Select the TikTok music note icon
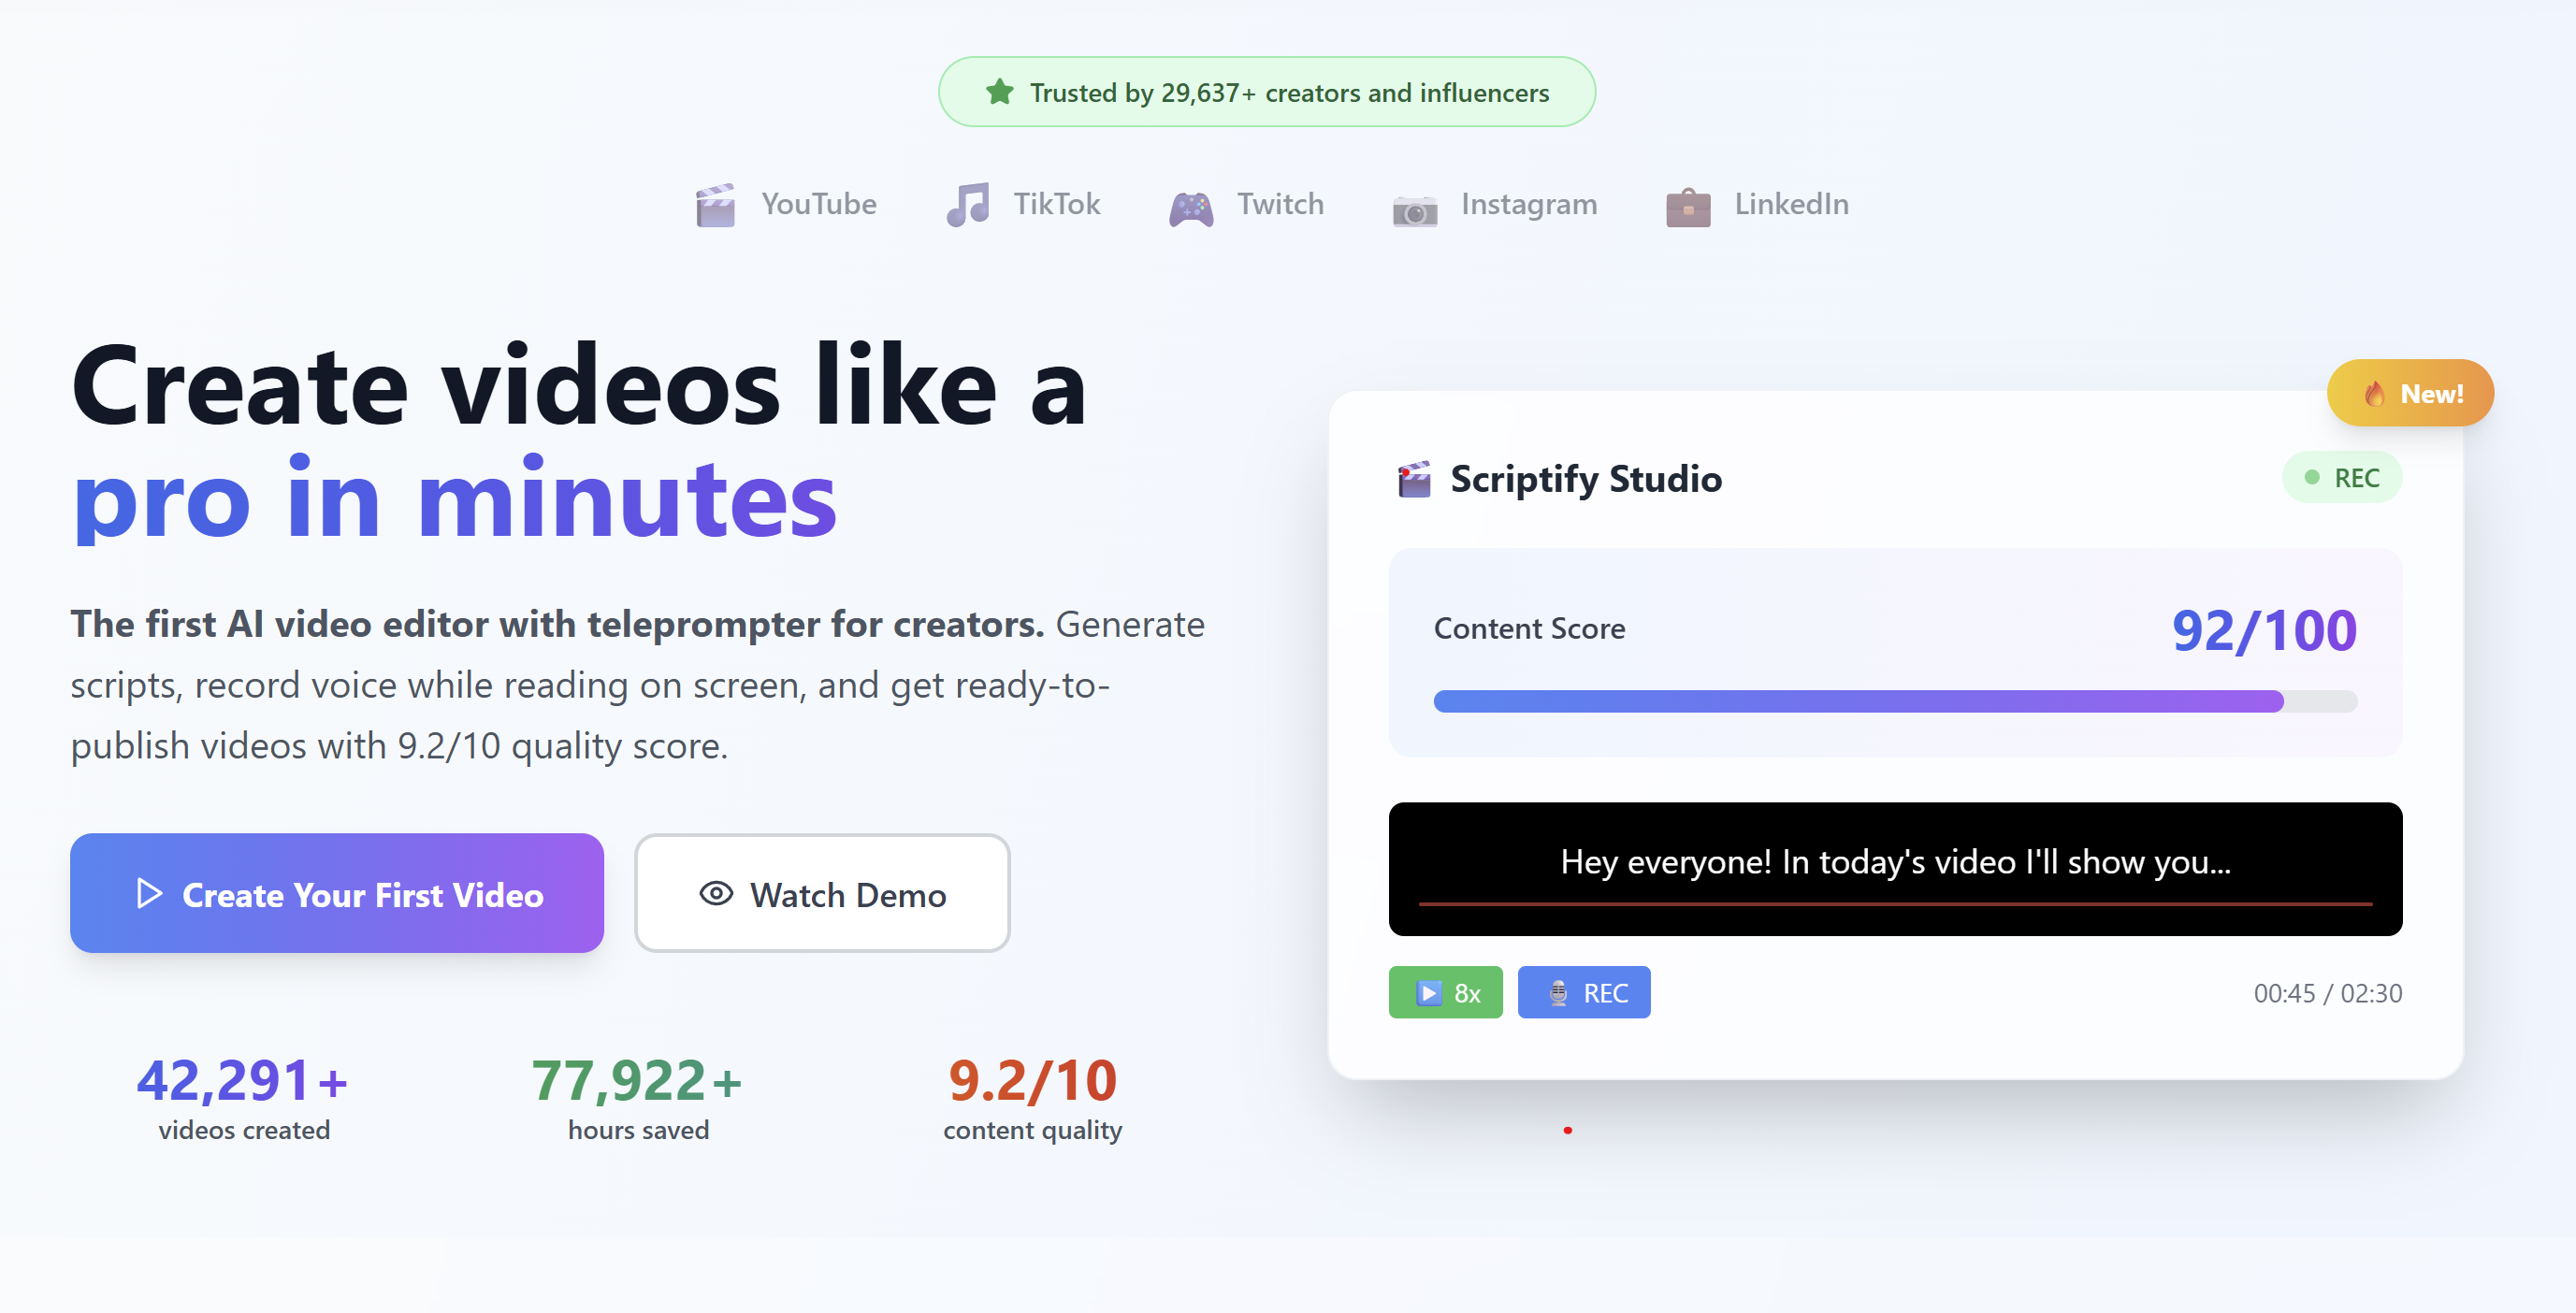This screenshot has height=1313, width=2576. pos(966,204)
